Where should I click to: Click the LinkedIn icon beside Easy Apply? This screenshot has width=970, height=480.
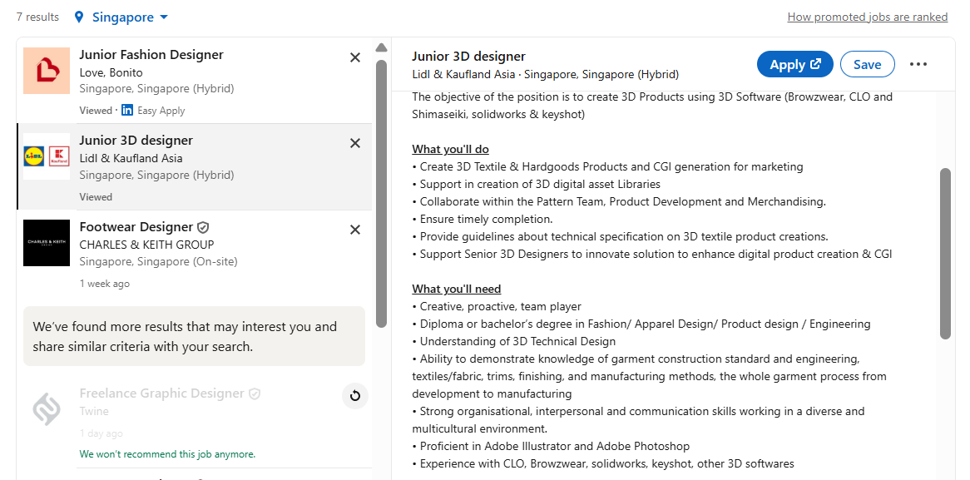pos(126,110)
